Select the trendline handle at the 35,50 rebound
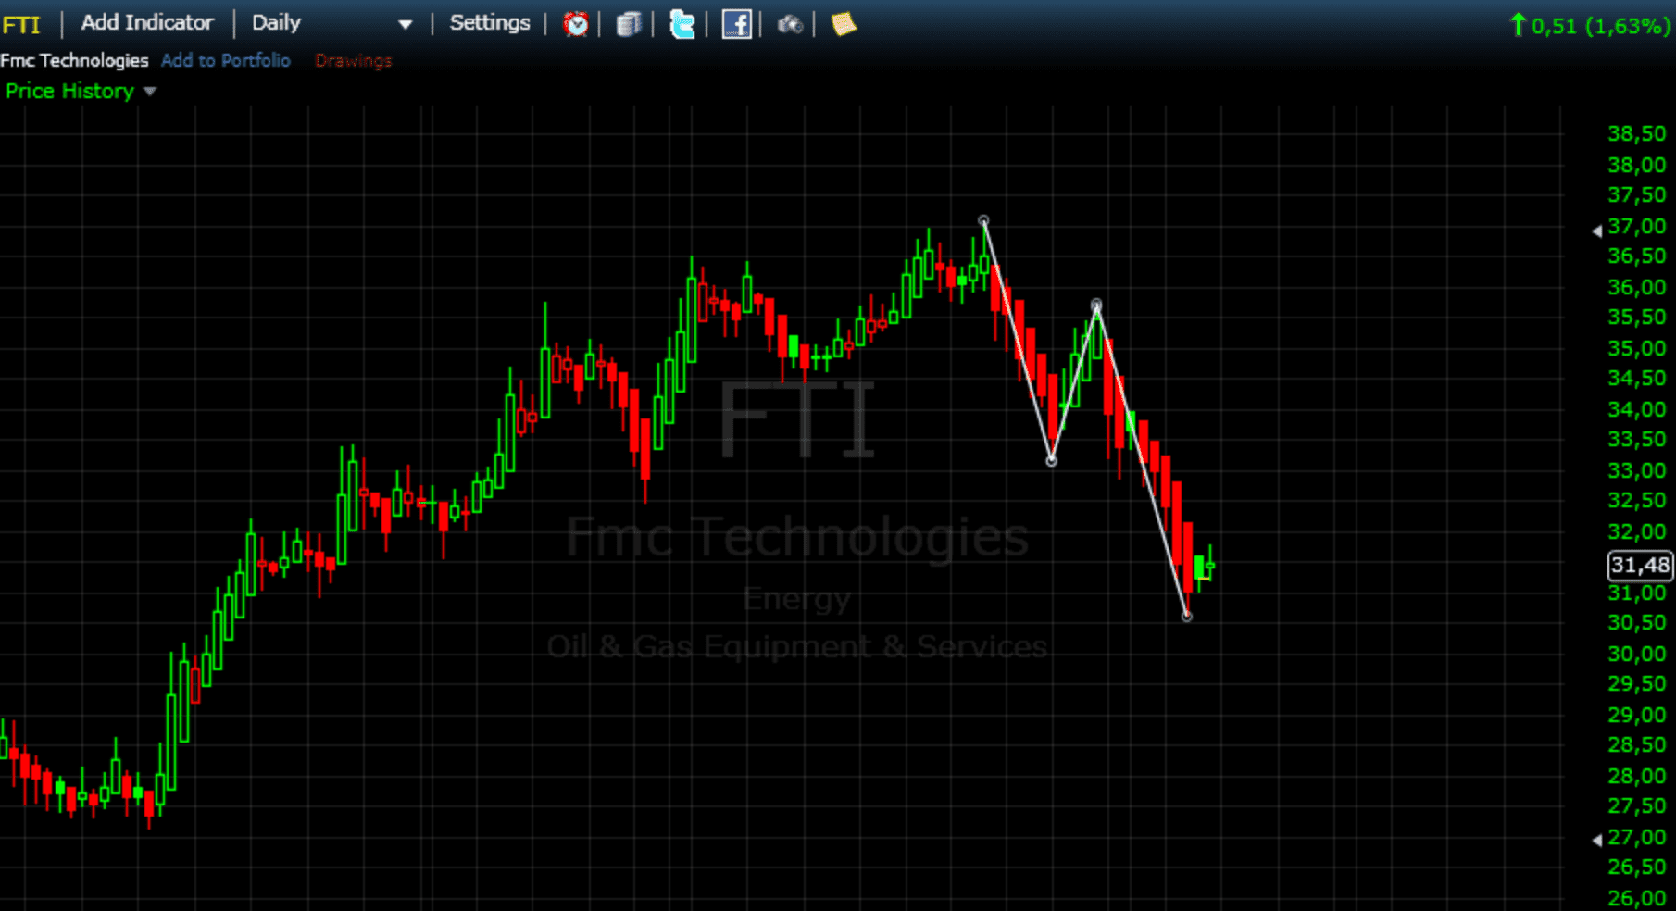 click(x=1096, y=305)
